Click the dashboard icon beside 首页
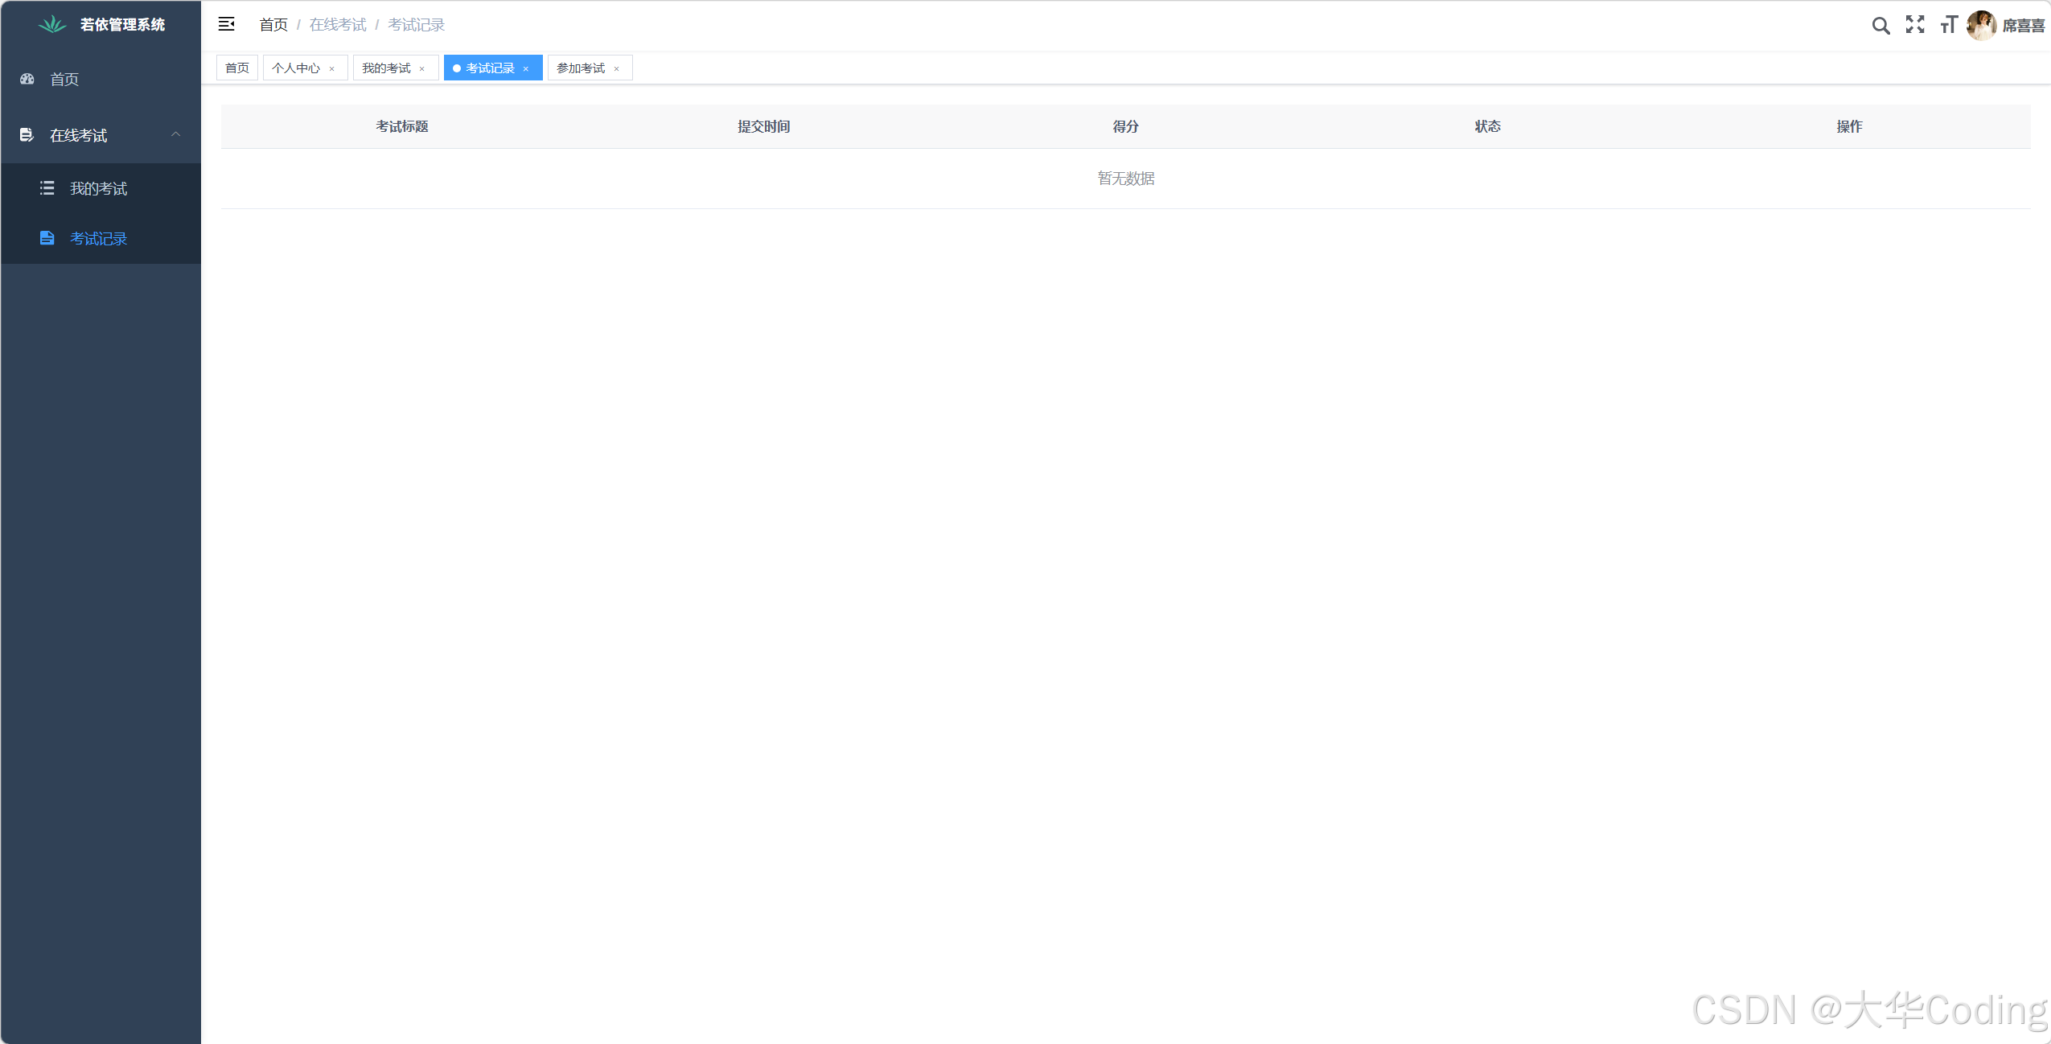This screenshot has width=2051, height=1044. [x=27, y=79]
